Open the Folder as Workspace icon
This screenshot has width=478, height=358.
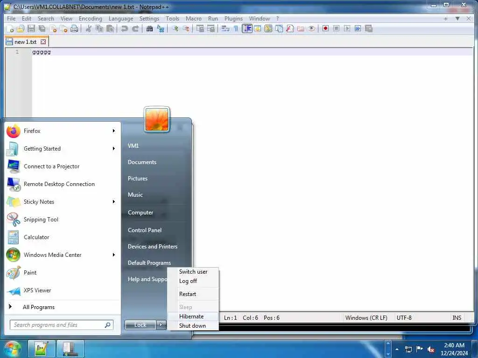coord(301,28)
